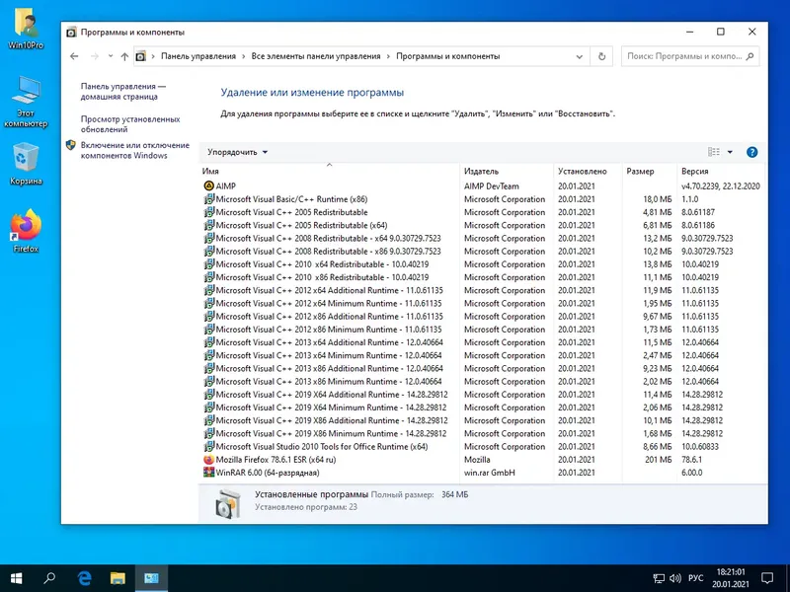Image resolution: width=790 pixels, height=592 pixels.
Task: Change view with the view icon
Action: 714,152
